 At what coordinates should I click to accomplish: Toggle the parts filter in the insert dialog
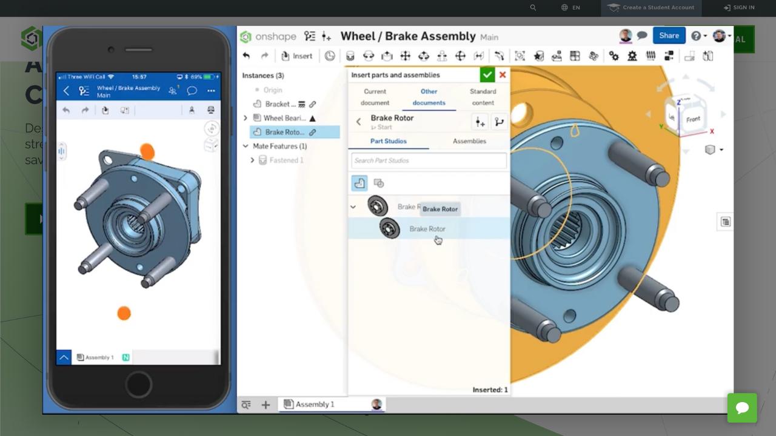tap(359, 183)
